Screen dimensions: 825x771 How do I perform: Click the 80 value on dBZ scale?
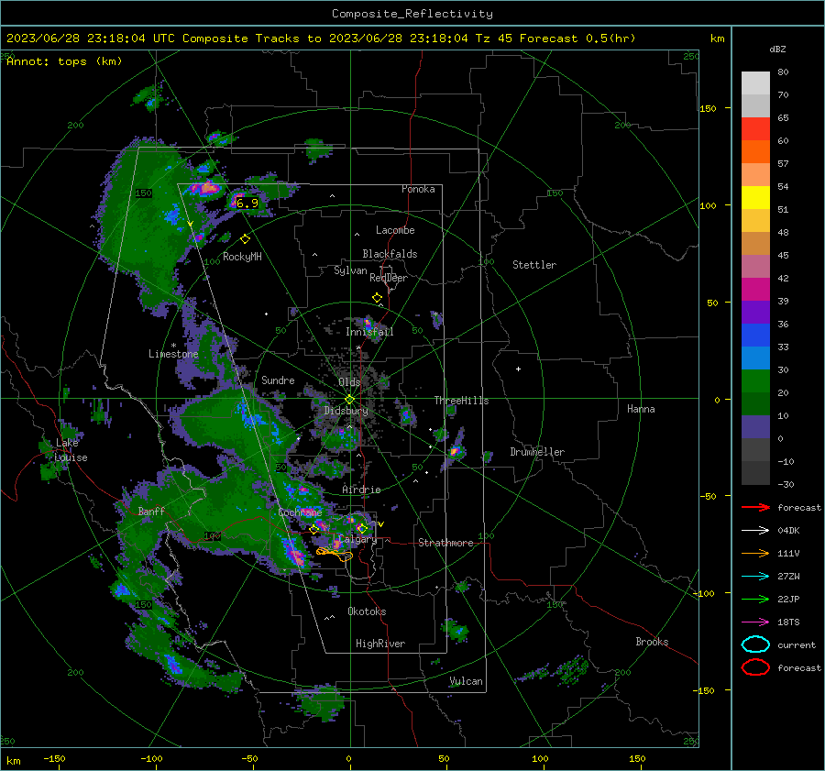pyautogui.click(x=783, y=72)
